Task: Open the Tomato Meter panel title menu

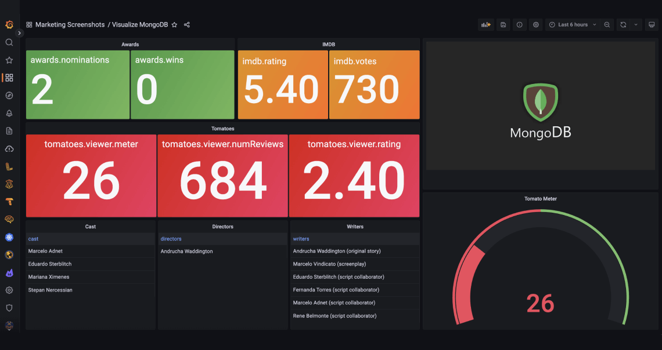Action: click(540, 198)
